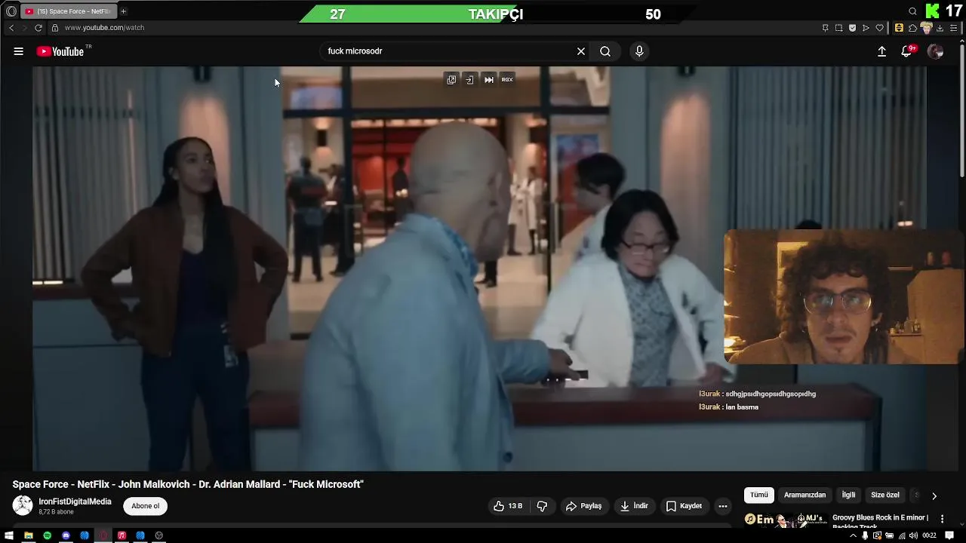Click the yellow extension icon in the toolbar
The image size is (966, 543).
point(899,28)
